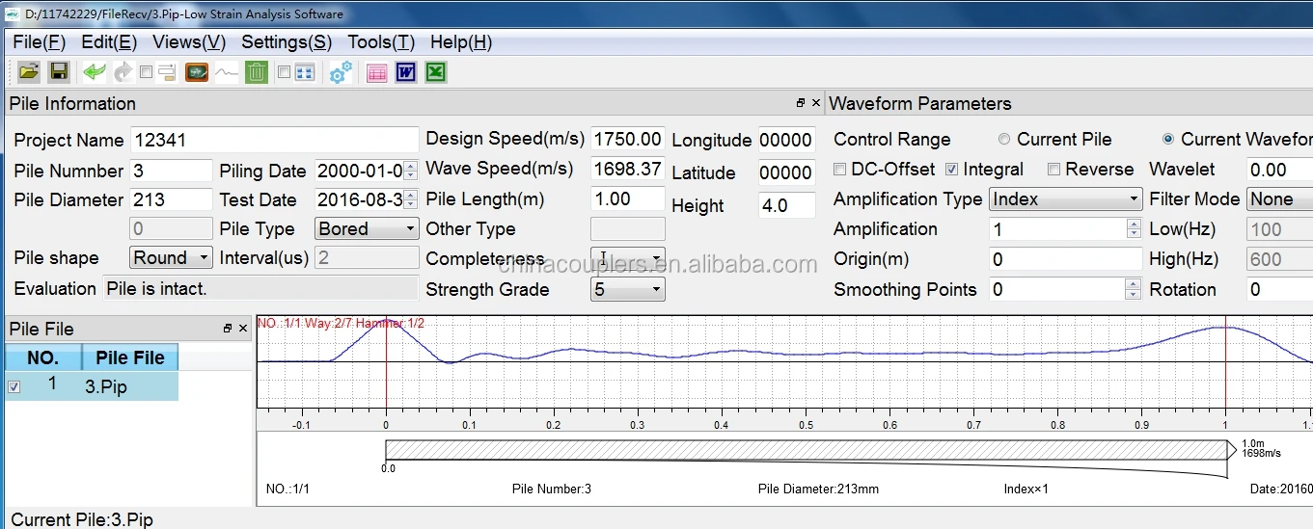Open settings with the blue gears icon
Viewport: 1313px width, 529px height.
(341, 72)
